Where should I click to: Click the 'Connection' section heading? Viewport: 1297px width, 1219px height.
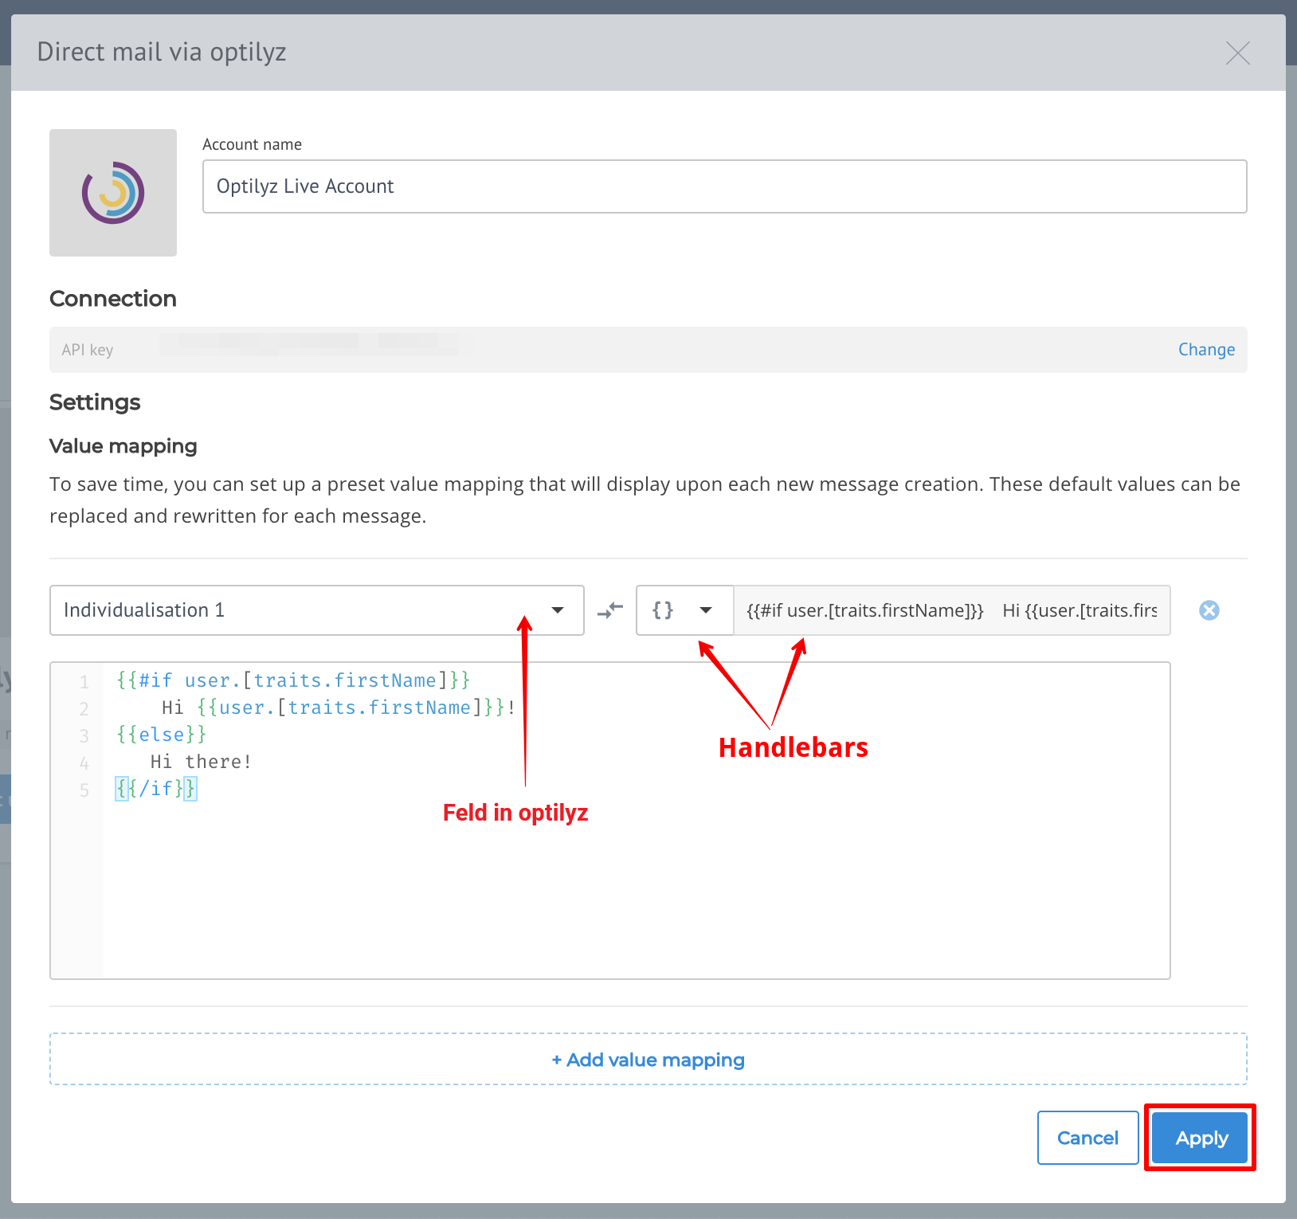(x=113, y=299)
